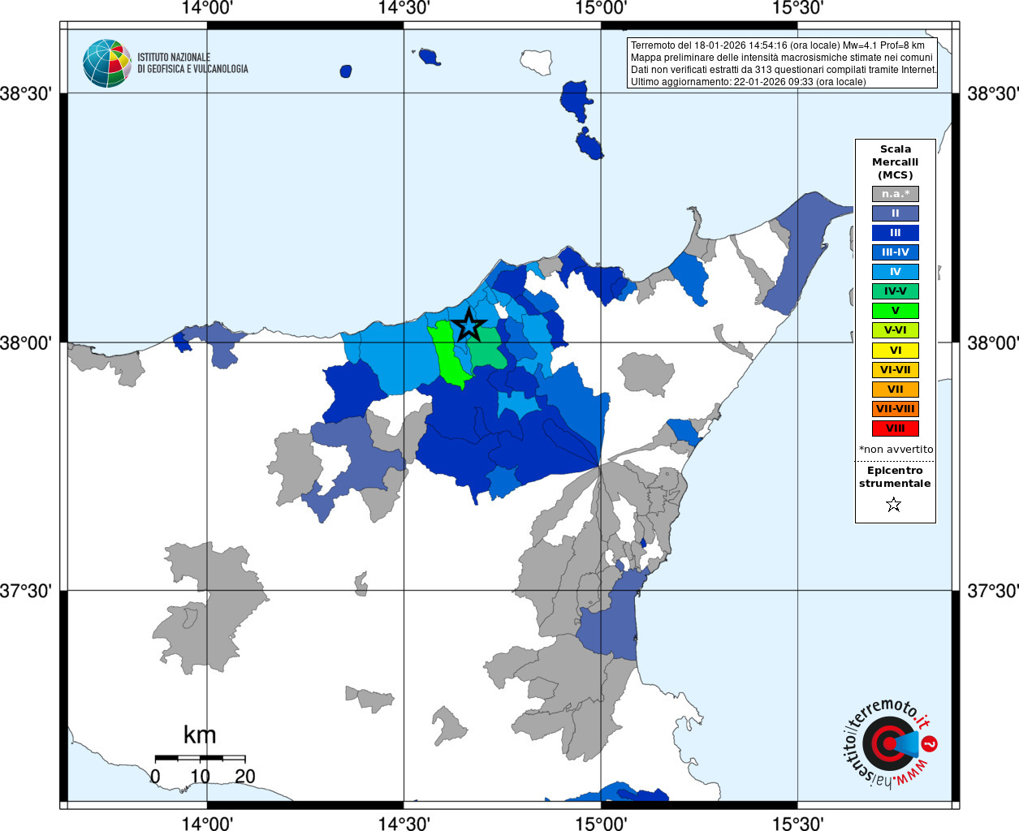Select the red intensity VIII legend swatch
This screenshot has height=831, width=1019.
(x=896, y=428)
